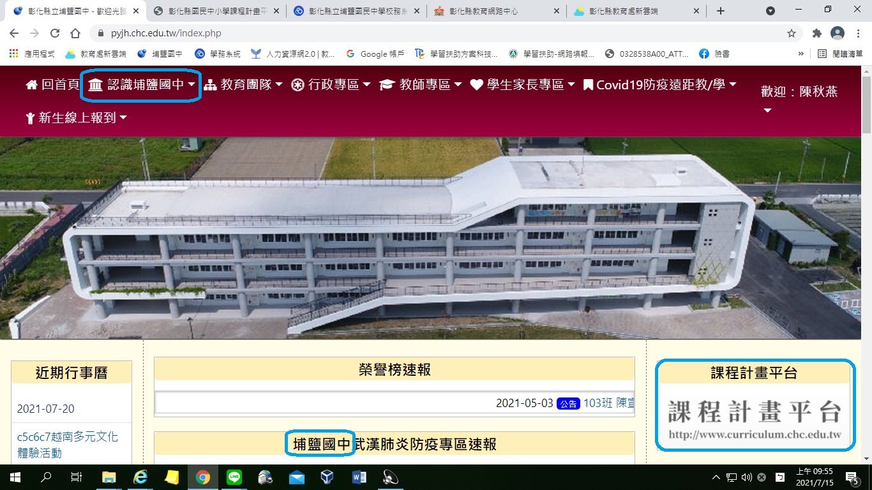The width and height of the screenshot is (872, 490).
Task: Open the tab search dropdown in title bar
Action: pyautogui.click(x=771, y=11)
